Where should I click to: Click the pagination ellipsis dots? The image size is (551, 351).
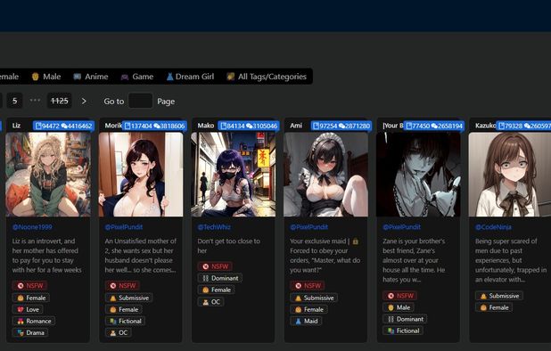(x=35, y=101)
